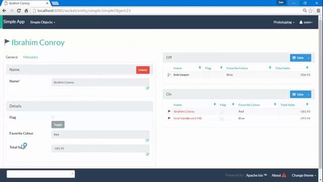This screenshot has width=323, height=182.
Task: Open the Prototyping dropdown menu
Action: (x=284, y=22)
